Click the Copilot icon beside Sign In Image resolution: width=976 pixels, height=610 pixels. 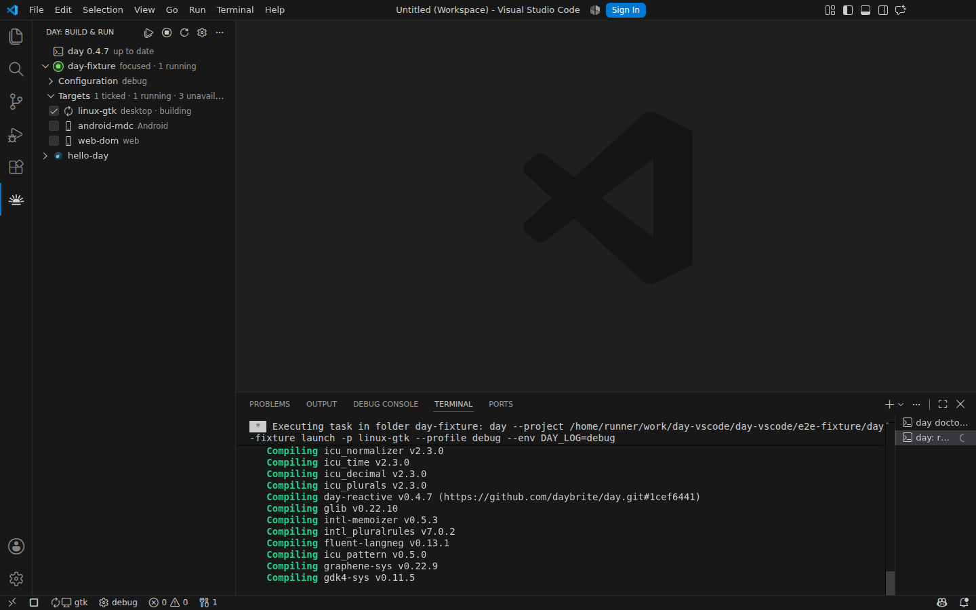[x=595, y=10]
